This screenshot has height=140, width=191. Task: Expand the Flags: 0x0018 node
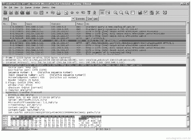6,83
